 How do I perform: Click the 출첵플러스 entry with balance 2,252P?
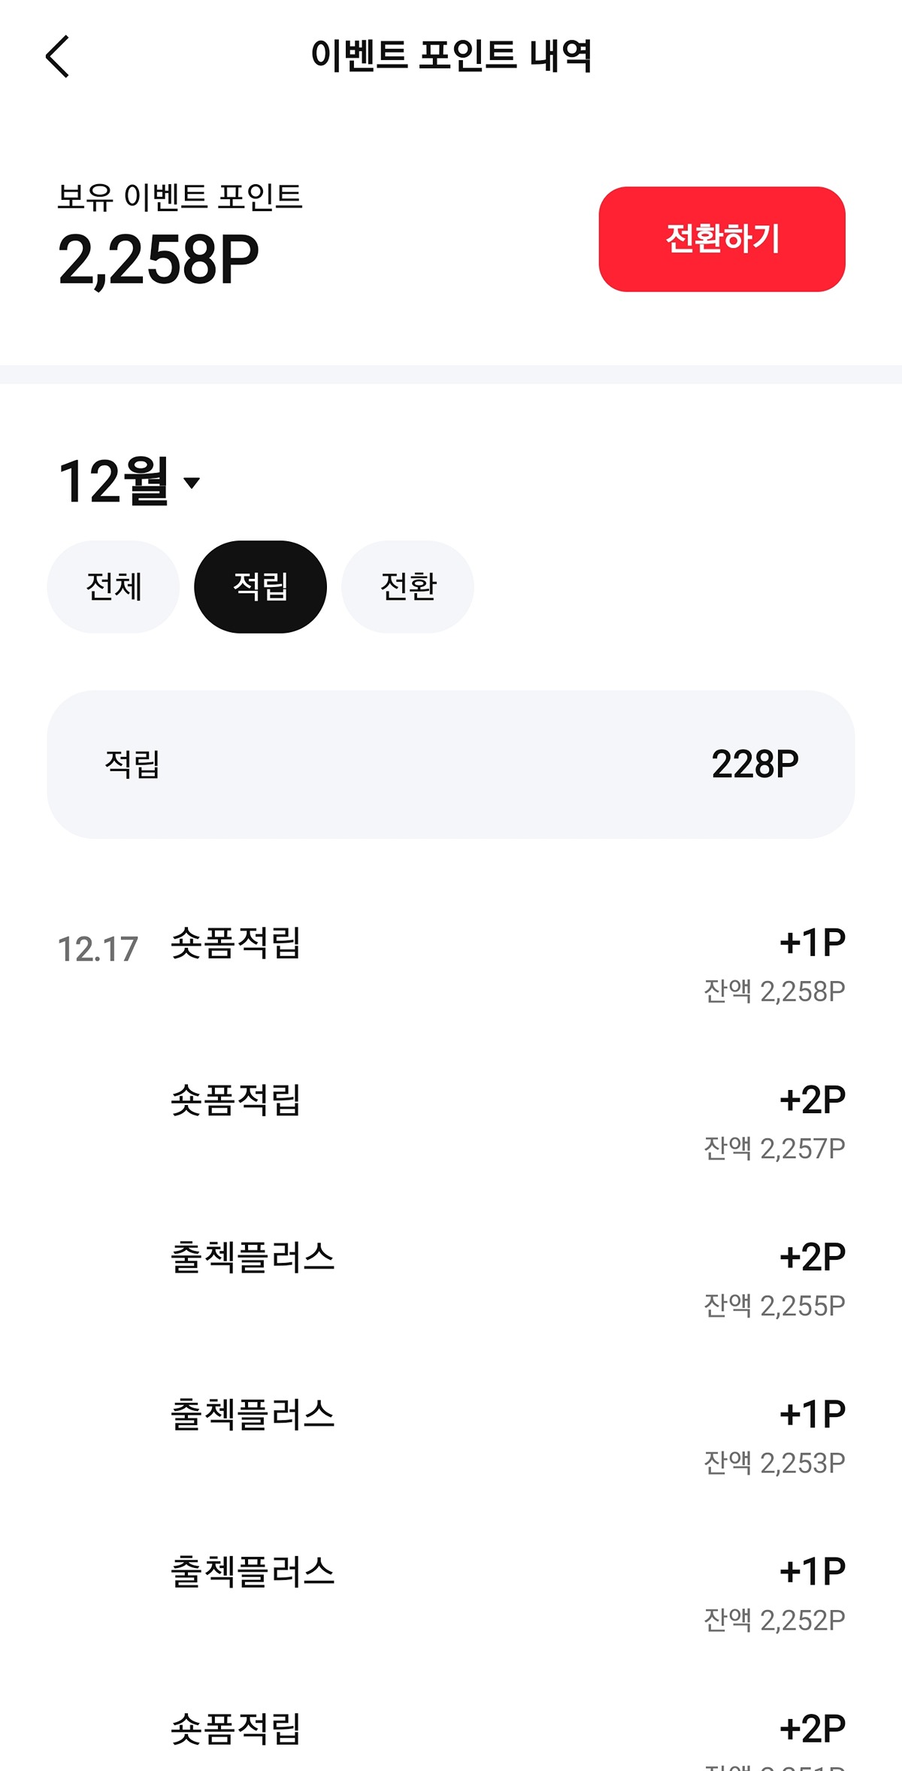tap(451, 1594)
